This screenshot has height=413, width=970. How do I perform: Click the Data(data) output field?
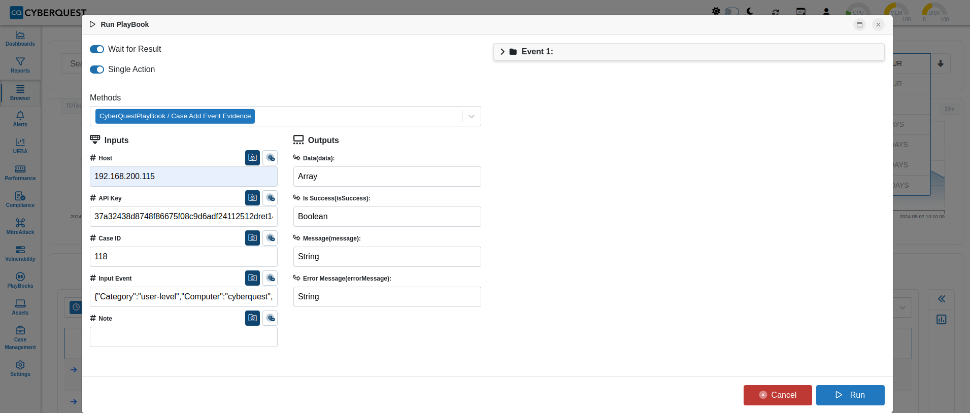pyautogui.click(x=387, y=177)
